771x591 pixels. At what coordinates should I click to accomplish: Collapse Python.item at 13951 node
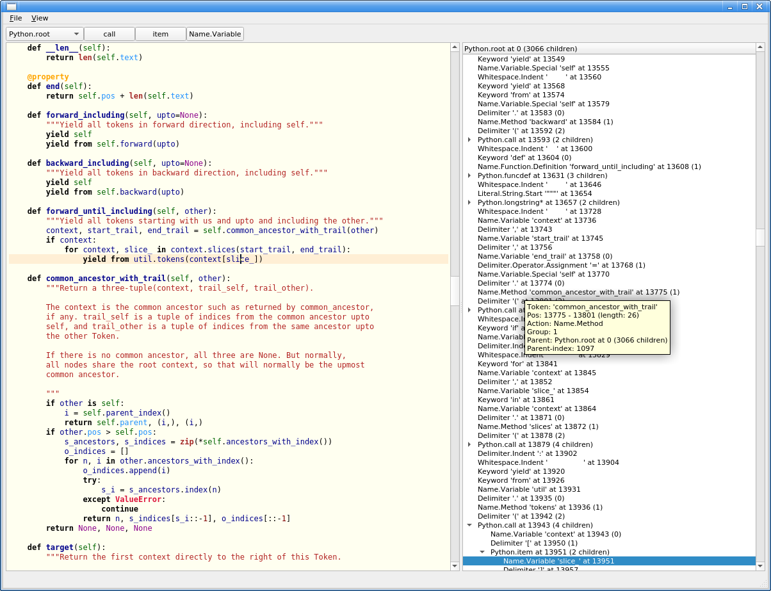(482, 552)
